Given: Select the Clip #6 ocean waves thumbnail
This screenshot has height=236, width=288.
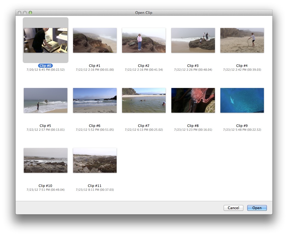Looking at the screenshot, I should (94, 100).
